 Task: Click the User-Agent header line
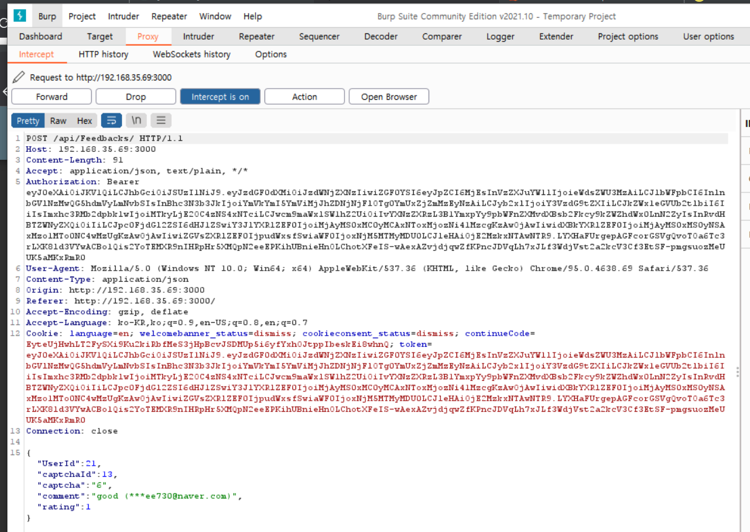(367, 268)
